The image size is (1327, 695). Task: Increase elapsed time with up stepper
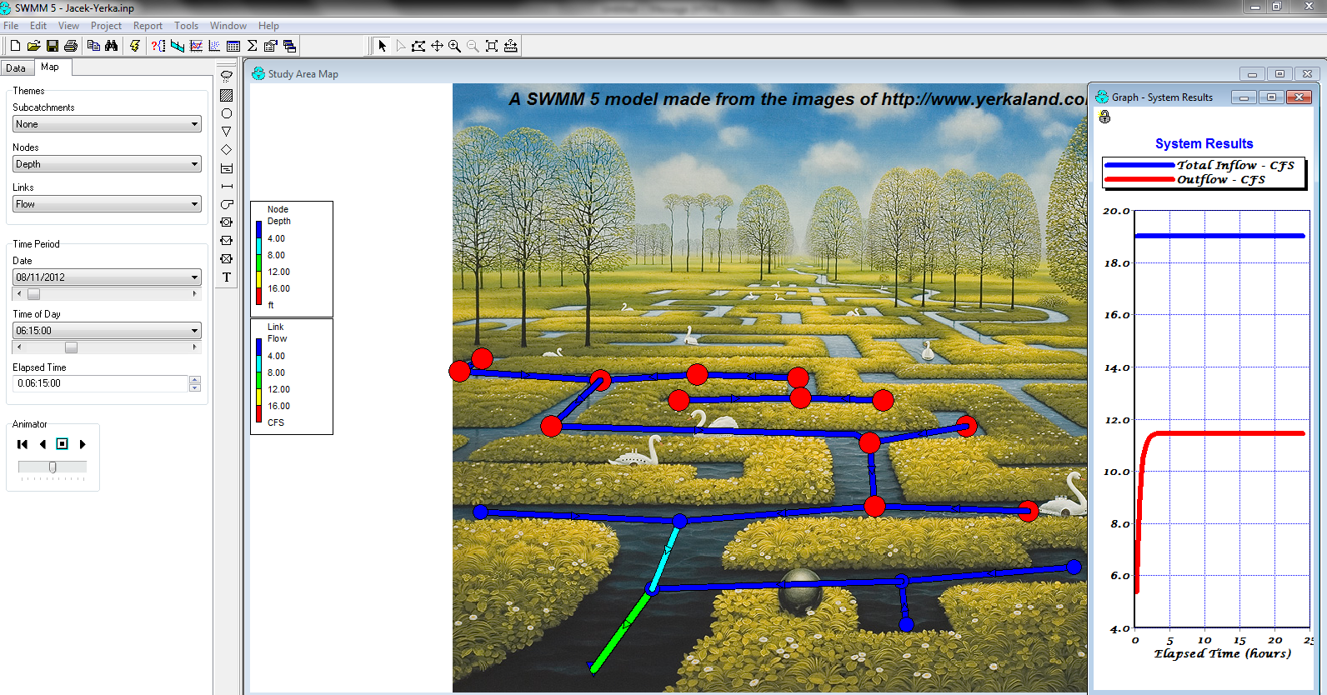pos(195,380)
